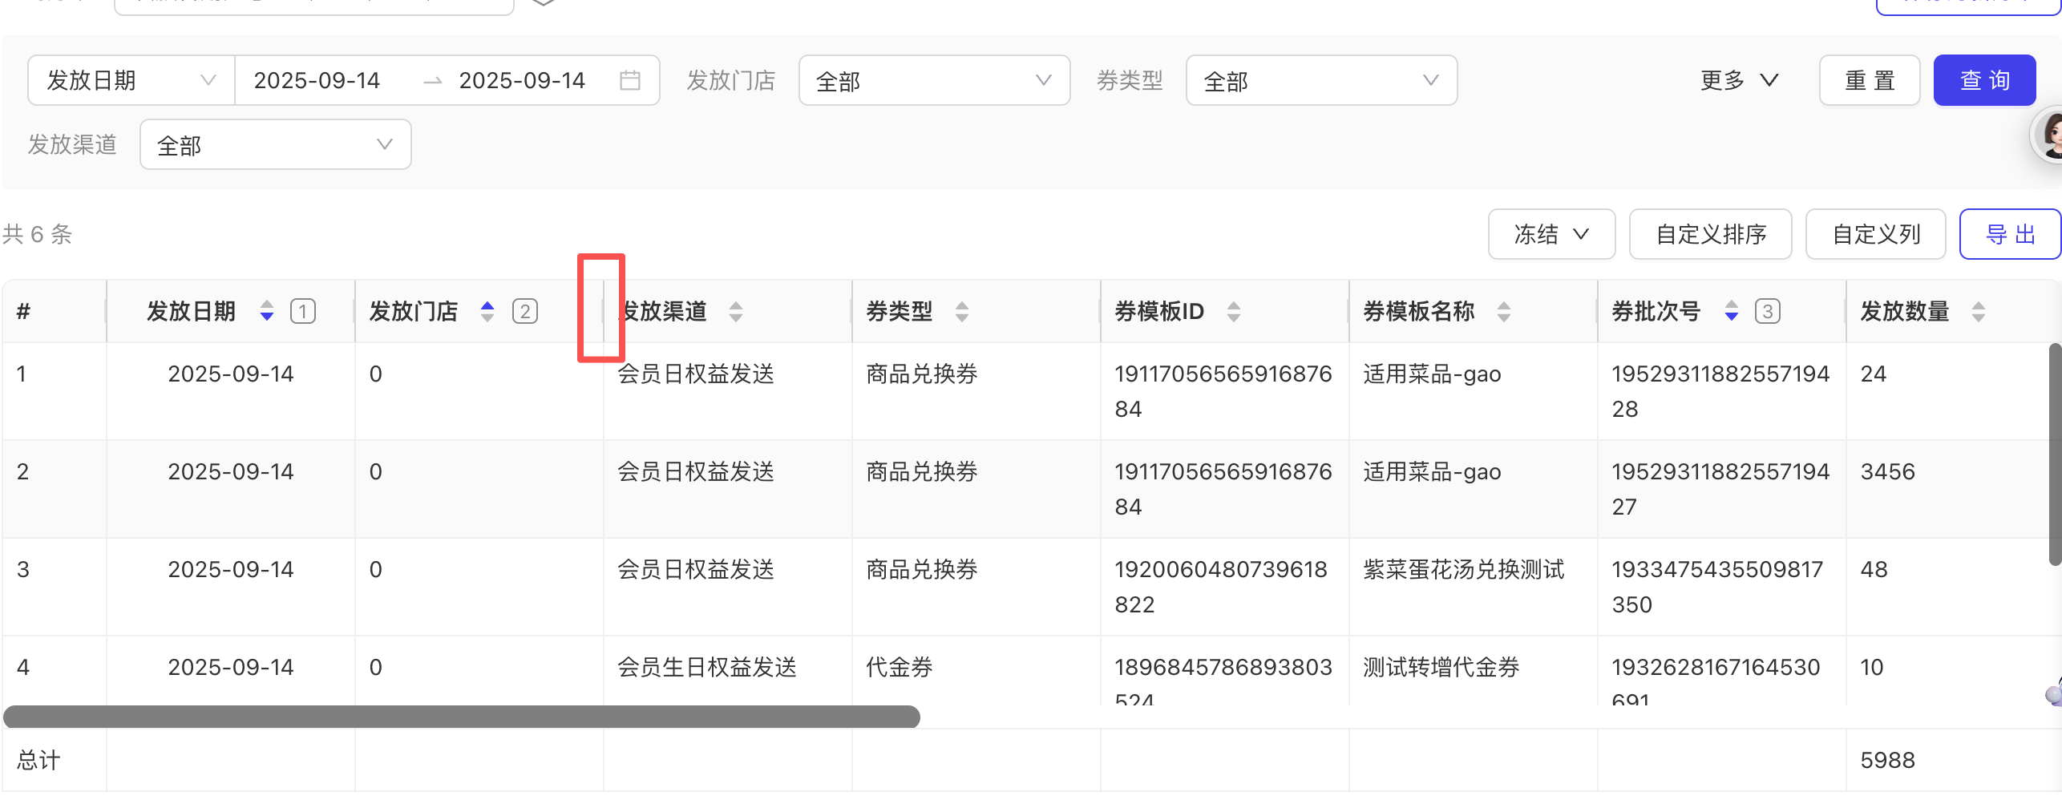Click the 查询 button

pos(1983,80)
